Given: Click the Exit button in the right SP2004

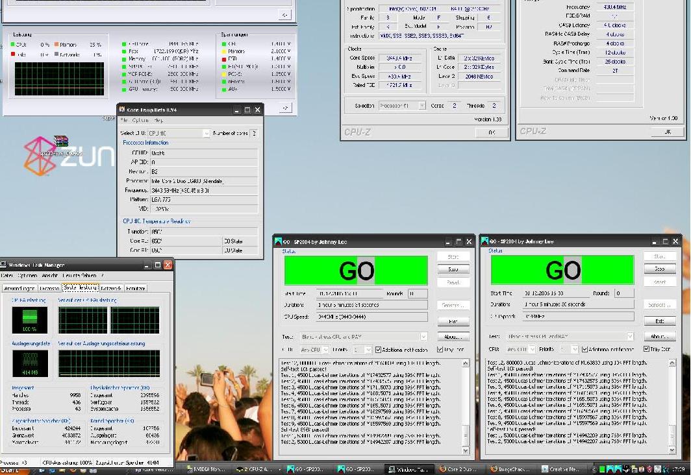Looking at the screenshot, I should (660, 321).
